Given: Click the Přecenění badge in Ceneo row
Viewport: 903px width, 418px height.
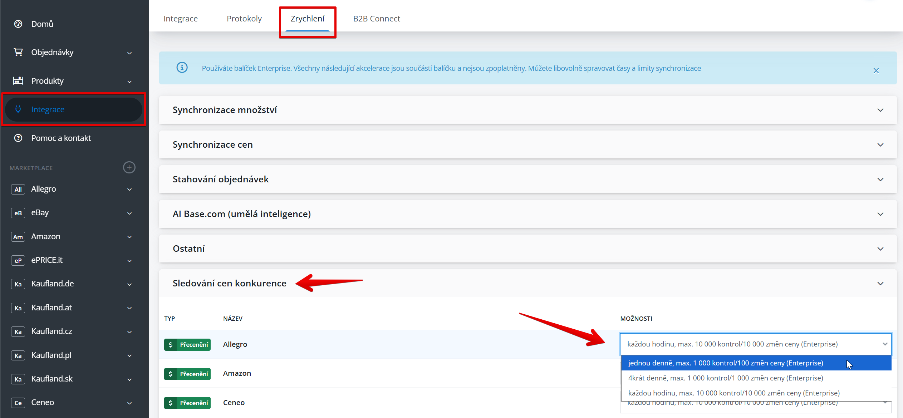Looking at the screenshot, I should (x=187, y=403).
